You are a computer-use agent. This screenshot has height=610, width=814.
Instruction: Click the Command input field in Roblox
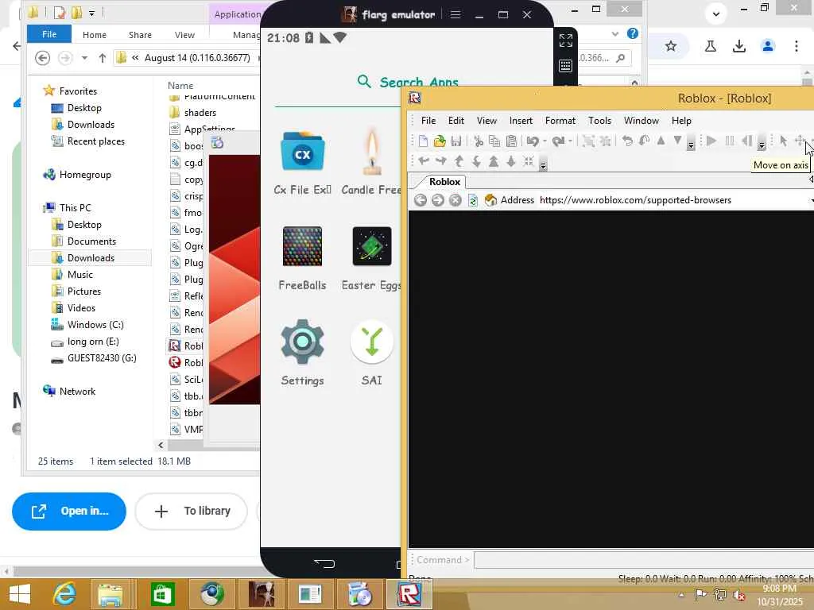coord(644,560)
